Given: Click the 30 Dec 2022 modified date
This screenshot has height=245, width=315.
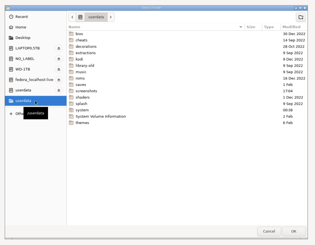Looking at the screenshot, I should point(294,34).
